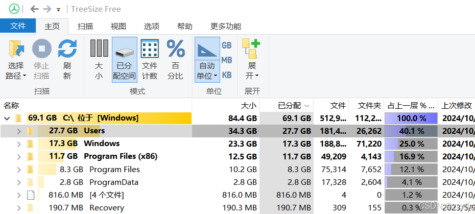
Task: Click the 40.1 % percentage bar
Action: 411,131
